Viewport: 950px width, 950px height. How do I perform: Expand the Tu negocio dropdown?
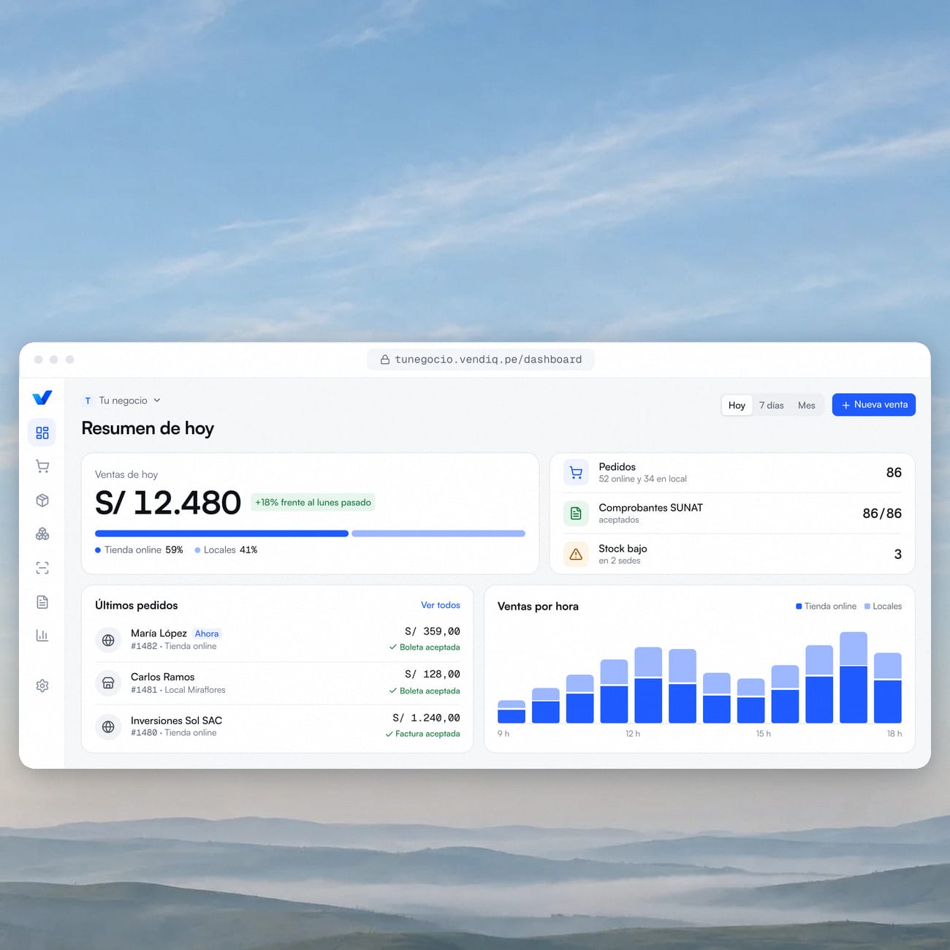[x=121, y=400]
